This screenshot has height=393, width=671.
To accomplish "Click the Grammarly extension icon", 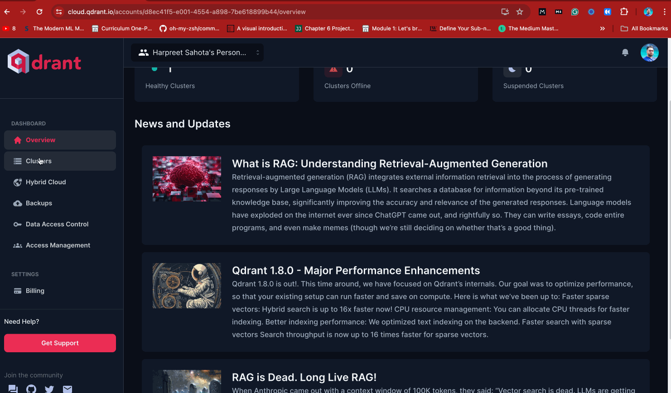I will (575, 12).
